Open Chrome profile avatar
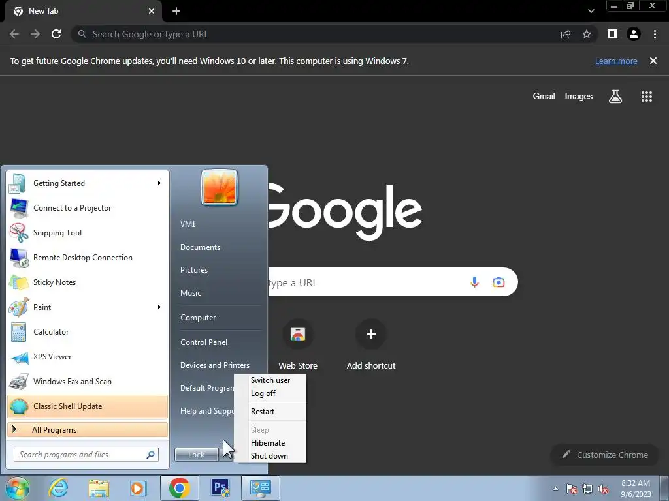669x501 pixels. 634,34
